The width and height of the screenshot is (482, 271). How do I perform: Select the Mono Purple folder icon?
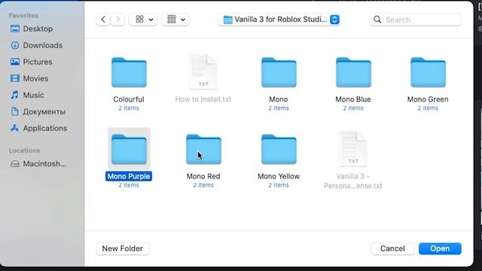click(x=129, y=149)
